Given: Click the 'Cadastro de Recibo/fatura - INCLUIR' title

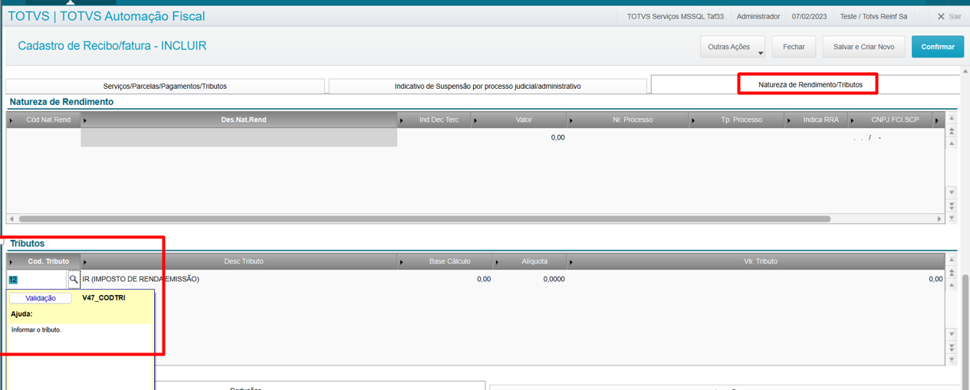Looking at the screenshot, I should point(112,46).
